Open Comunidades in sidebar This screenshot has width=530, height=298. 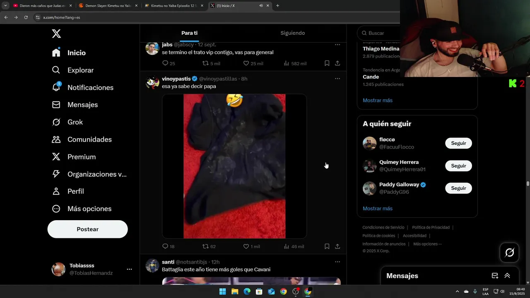coord(82,139)
